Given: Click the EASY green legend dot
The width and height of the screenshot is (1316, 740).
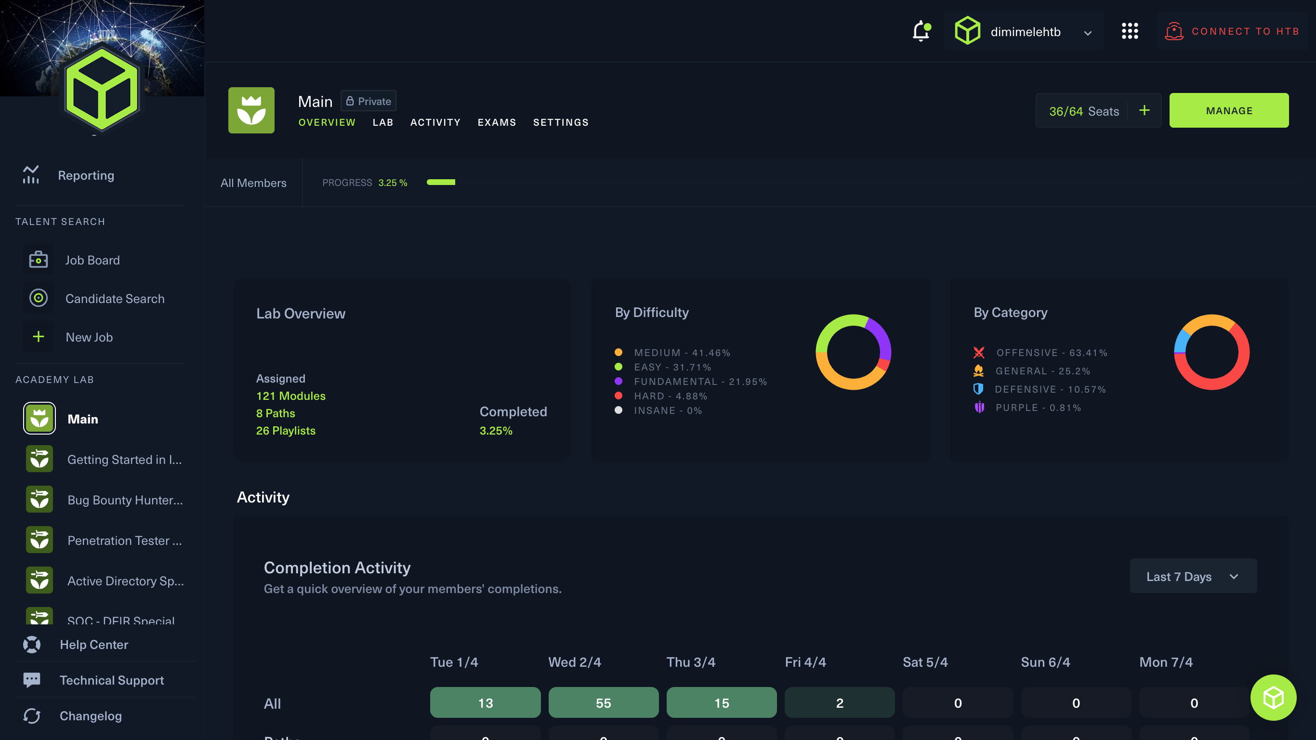Looking at the screenshot, I should pos(618,367).
